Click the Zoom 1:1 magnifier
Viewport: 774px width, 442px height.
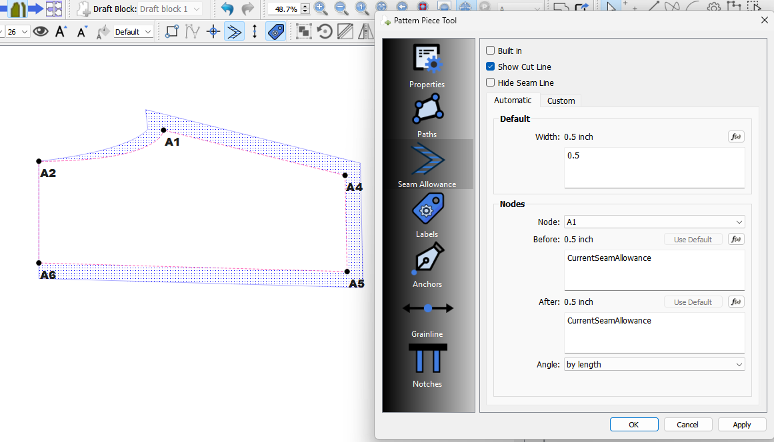pos(361,9)
